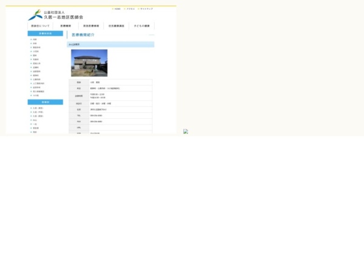Click the 久居一志地区医師会 bird logo
This screenshot has height=273, width=364.
point(35,15)
